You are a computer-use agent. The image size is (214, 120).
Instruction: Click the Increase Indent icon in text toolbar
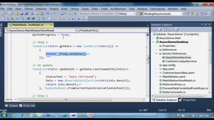coord(33,19)
